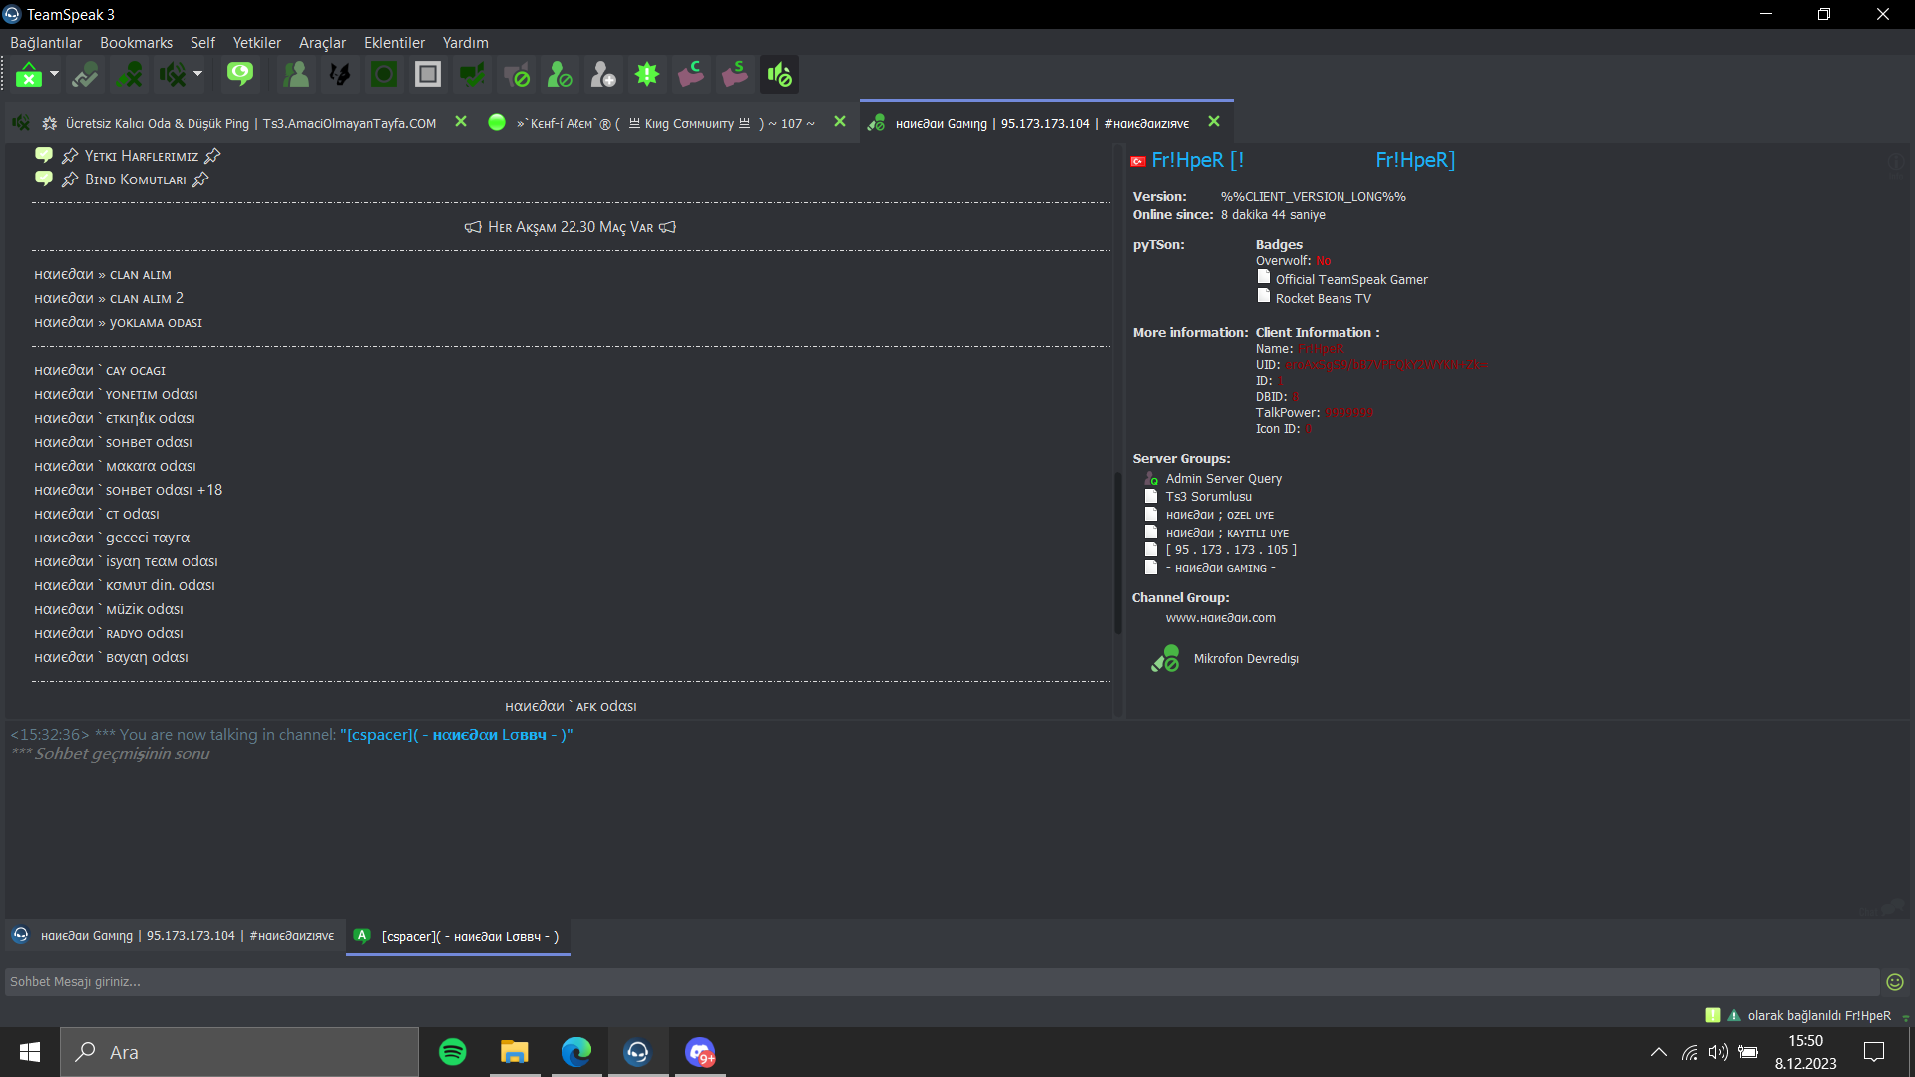This screenshot has height=1077, width=1915.
Task: Open the contacts icon in the toolbar
Action: click(296, 75)
